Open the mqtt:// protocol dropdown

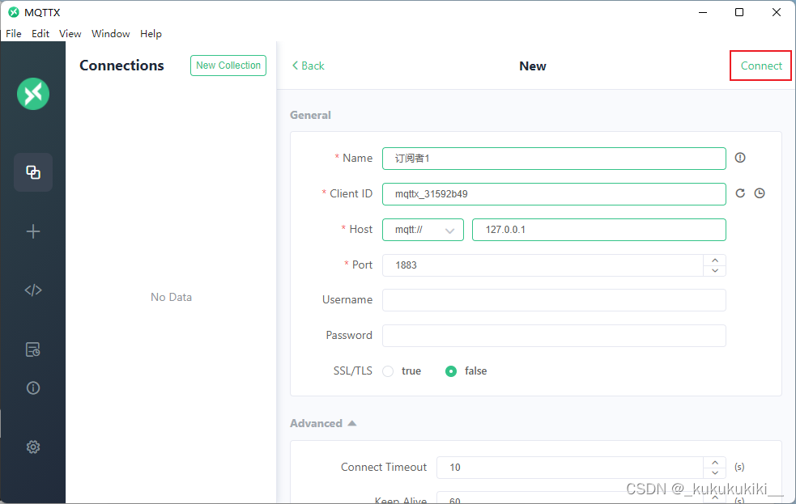[x=423, y=230]
